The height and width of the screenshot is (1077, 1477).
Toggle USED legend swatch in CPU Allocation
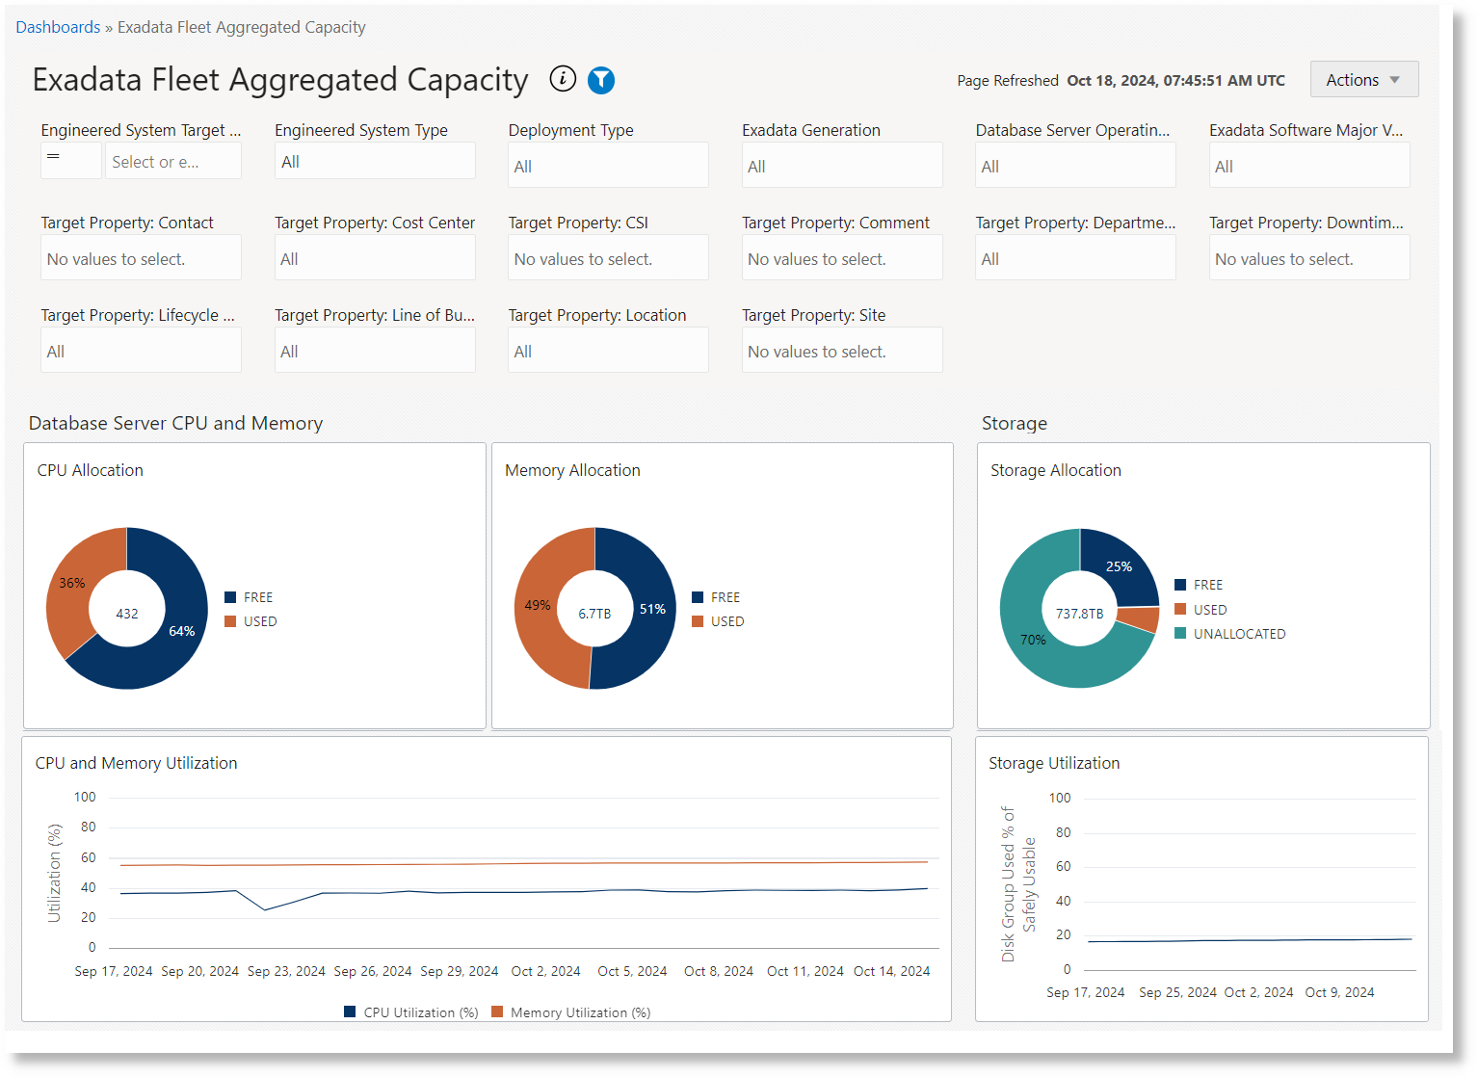(230, 621)
